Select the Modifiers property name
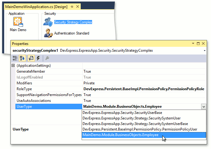The height and width of the screenshot is (149, 211). 24,83
